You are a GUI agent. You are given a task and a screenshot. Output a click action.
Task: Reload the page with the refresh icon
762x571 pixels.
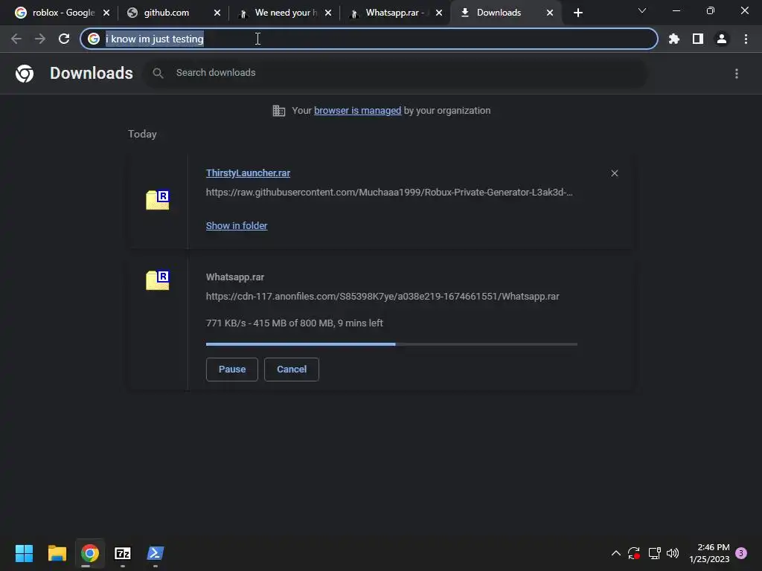(64, 39)
